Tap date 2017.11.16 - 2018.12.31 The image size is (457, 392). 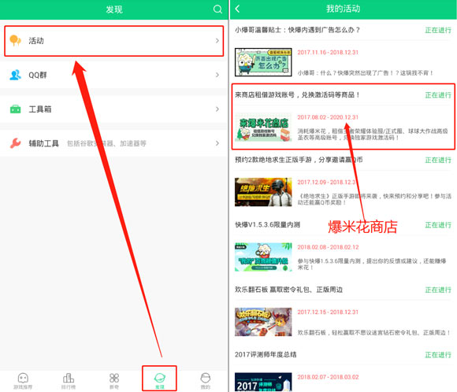[x=328, y=53]
